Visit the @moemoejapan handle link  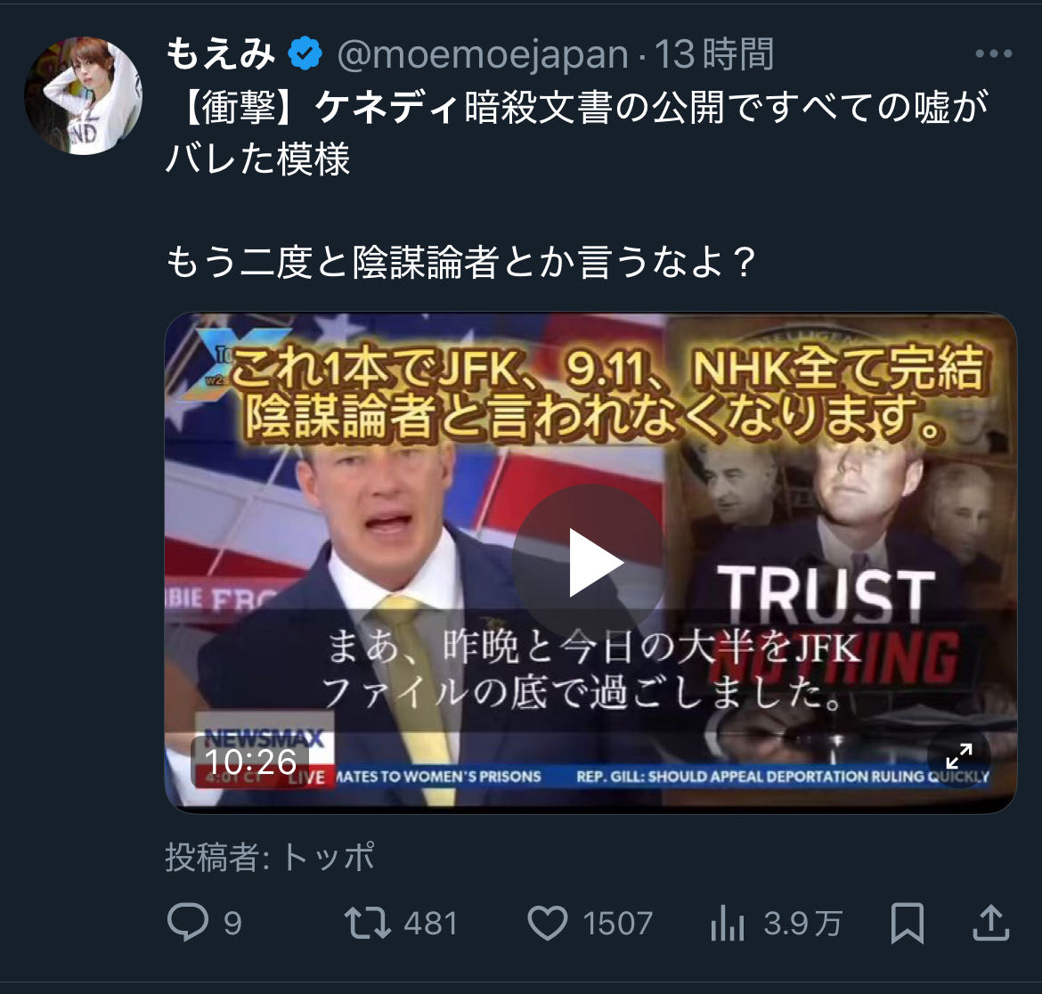pyautogui.click(x=483, y=54)
